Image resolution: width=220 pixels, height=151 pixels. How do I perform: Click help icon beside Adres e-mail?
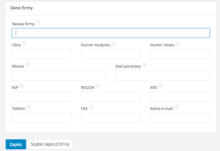pos(176,107)
